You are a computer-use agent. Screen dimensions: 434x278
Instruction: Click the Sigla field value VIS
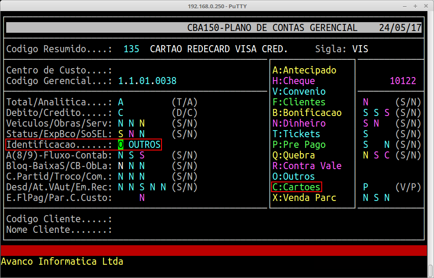click(360, 49)
